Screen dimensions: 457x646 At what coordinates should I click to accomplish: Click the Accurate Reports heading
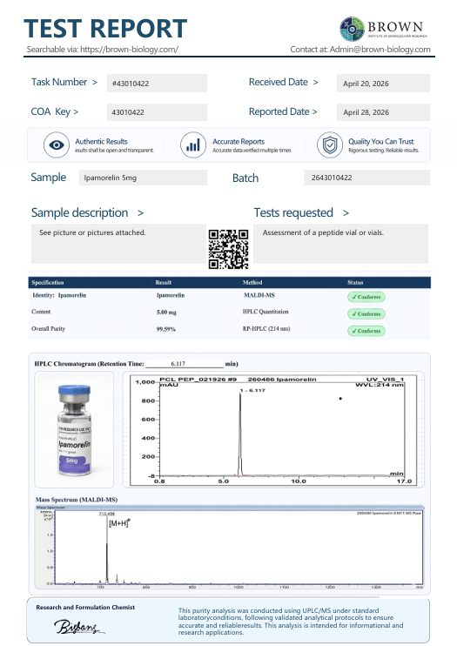point(239,141)
